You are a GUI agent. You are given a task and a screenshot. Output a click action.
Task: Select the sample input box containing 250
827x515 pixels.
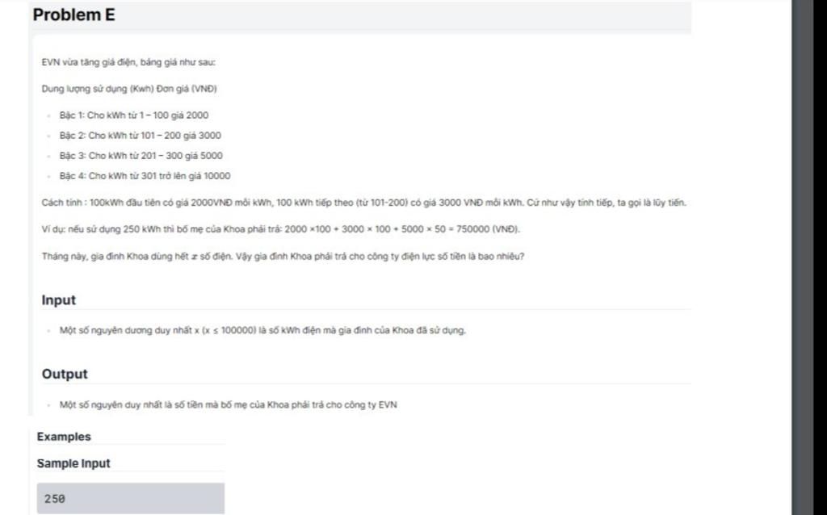130,498
